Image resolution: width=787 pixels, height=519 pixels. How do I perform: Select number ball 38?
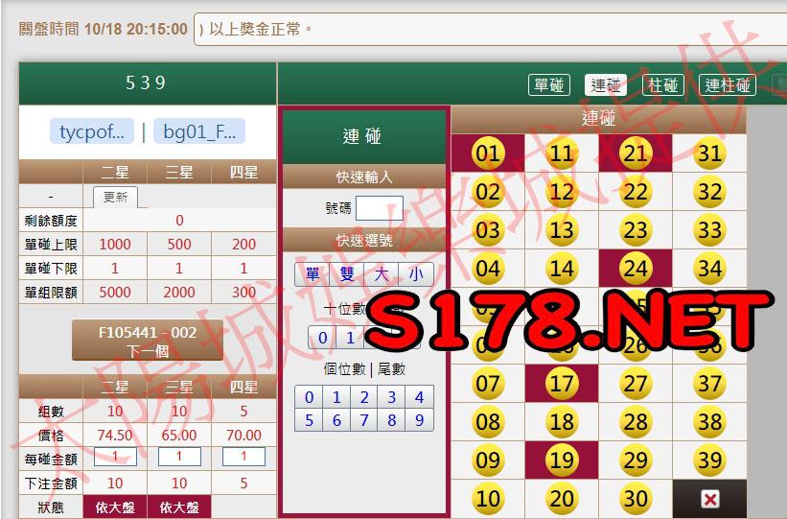coord(709,421)
